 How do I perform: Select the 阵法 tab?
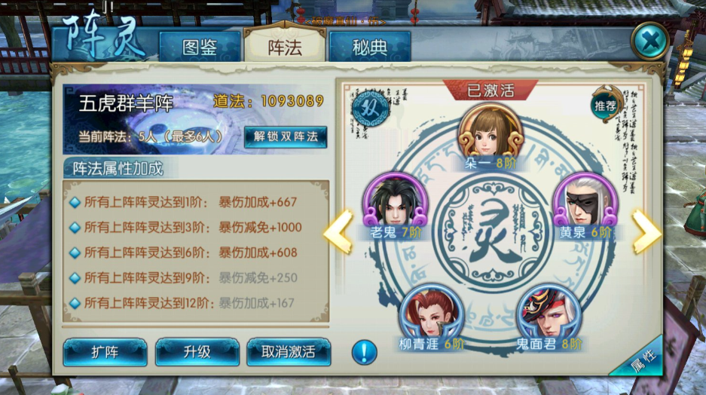click(285, 45)
